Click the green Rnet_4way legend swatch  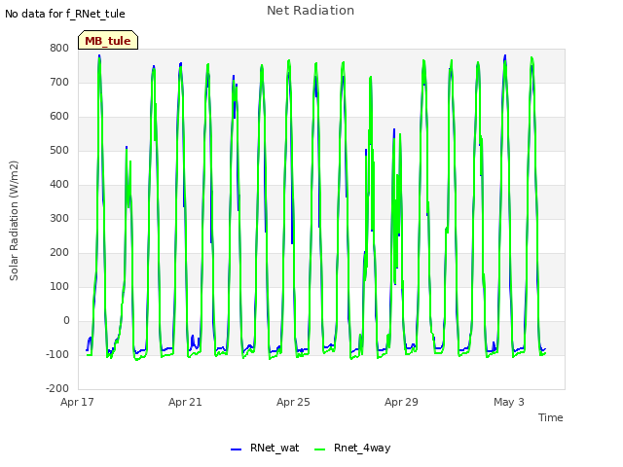319,449
